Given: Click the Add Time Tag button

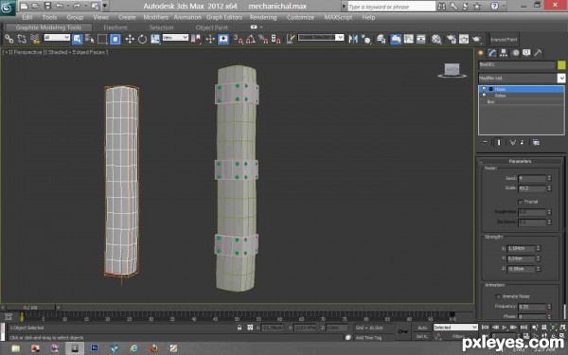Looking at the screenshot, I should [x=369, y=338].
